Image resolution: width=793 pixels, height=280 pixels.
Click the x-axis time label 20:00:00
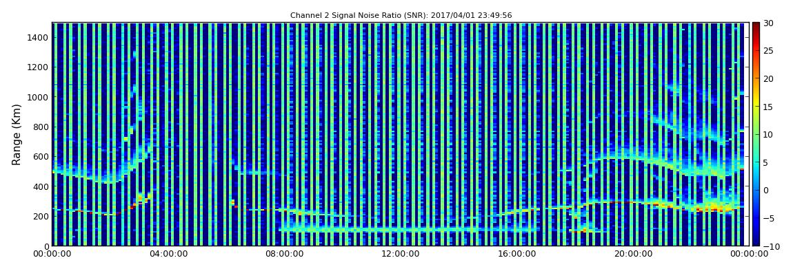pos(633,255)
